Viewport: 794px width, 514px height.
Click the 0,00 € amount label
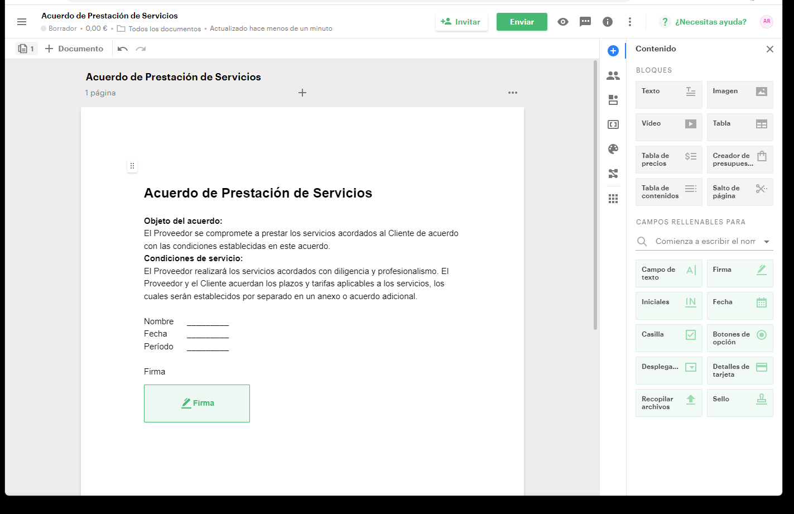(97, 28)
